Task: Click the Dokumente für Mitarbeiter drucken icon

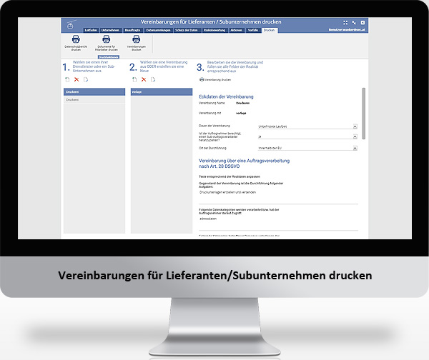Action: [106, 39]
